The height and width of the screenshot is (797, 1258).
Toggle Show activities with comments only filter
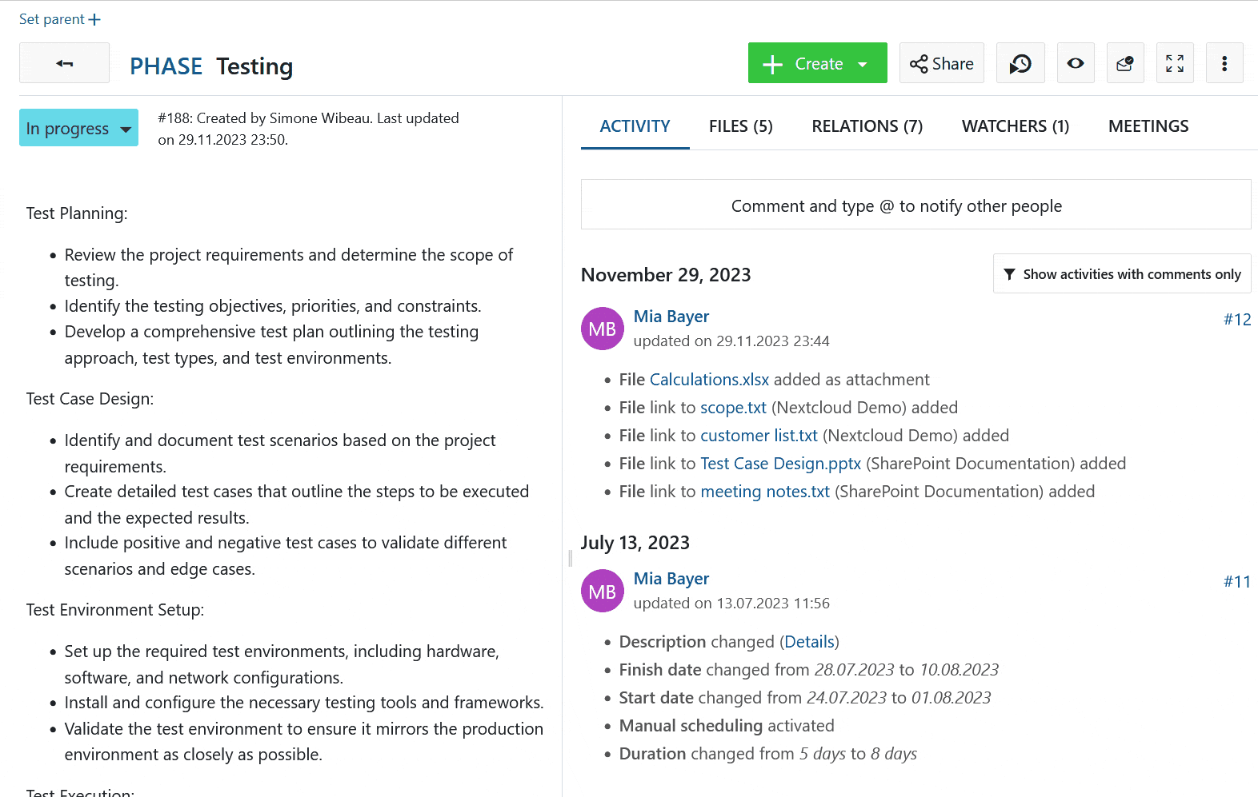pos(1122,274)
